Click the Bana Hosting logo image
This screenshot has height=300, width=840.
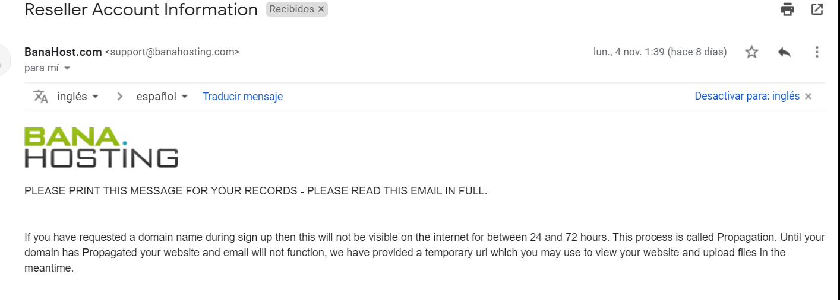point(102,147)
